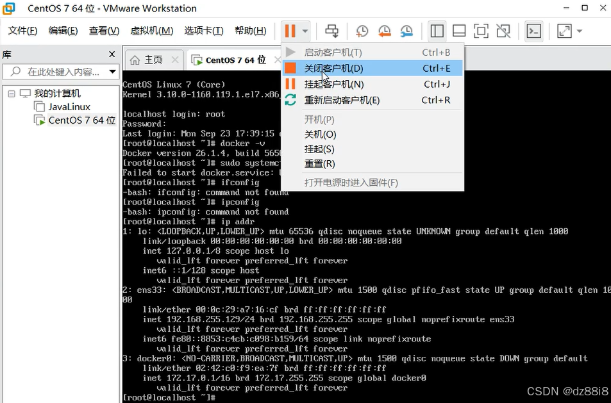Click the 'docker0' interface line
The height and width of the screenshot is (403, 611).
(x=355, y=358)
